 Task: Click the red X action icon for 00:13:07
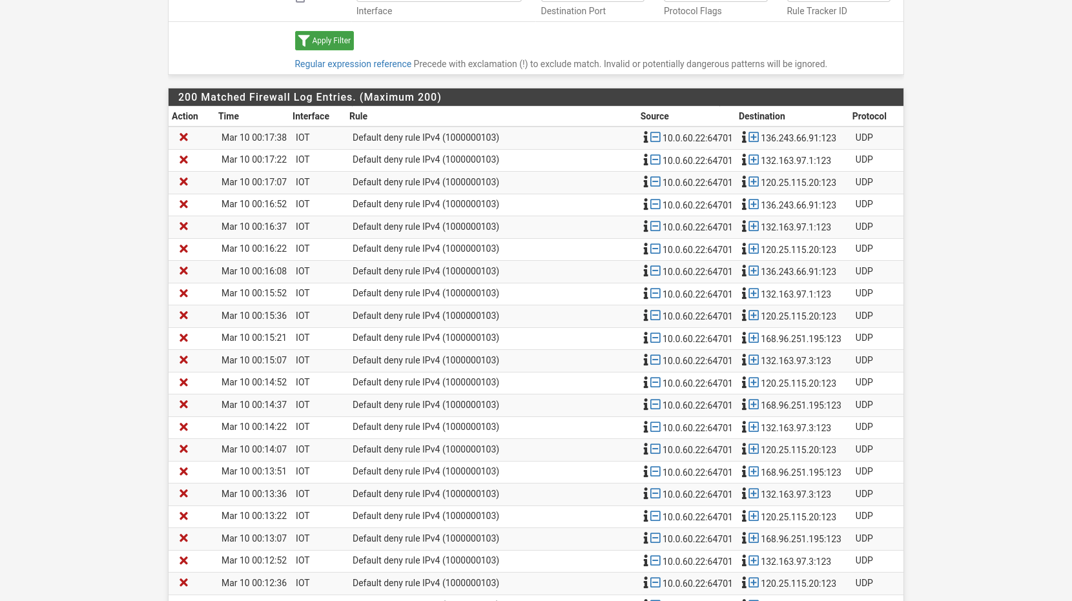pos(184,538)
